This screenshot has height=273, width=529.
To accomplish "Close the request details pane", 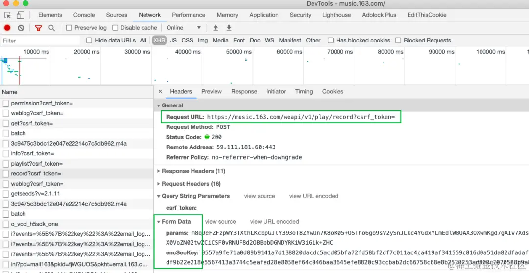I will coord(160,91).
